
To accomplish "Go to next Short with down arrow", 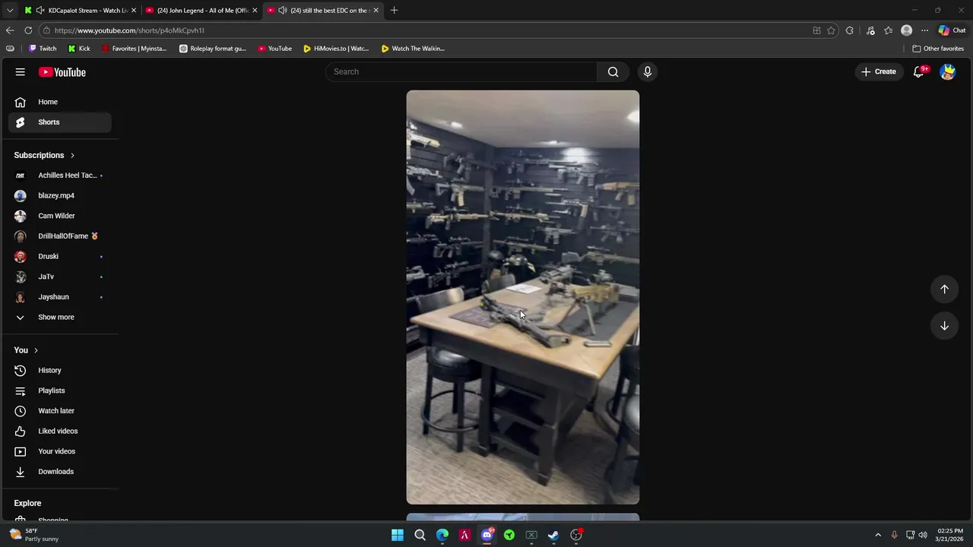I will point(944,326).
